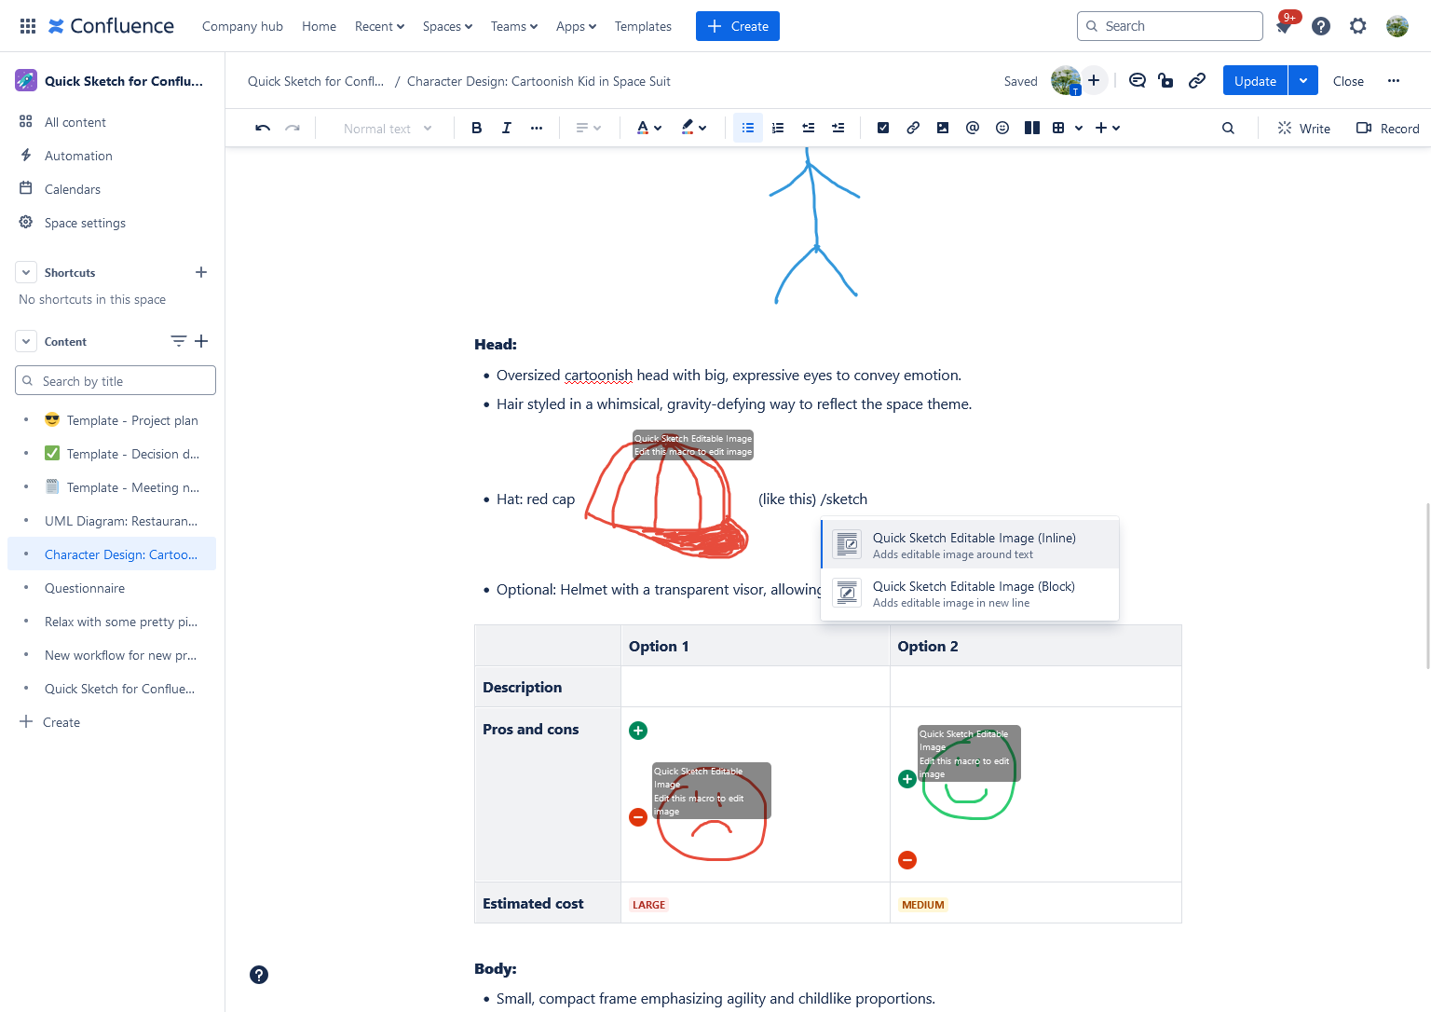Click the LARGE status lozenge
This screenshot has height=1012, width=1431.
click(x=649, y=904)
